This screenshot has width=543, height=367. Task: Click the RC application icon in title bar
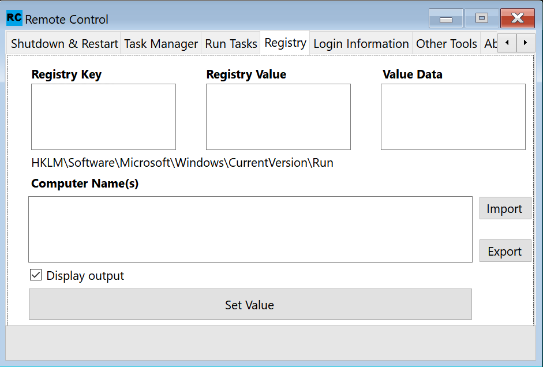tap(14, 18)
